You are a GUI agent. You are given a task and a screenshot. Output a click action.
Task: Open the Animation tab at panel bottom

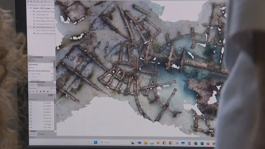pyautogui.click(x=32, y=134)
